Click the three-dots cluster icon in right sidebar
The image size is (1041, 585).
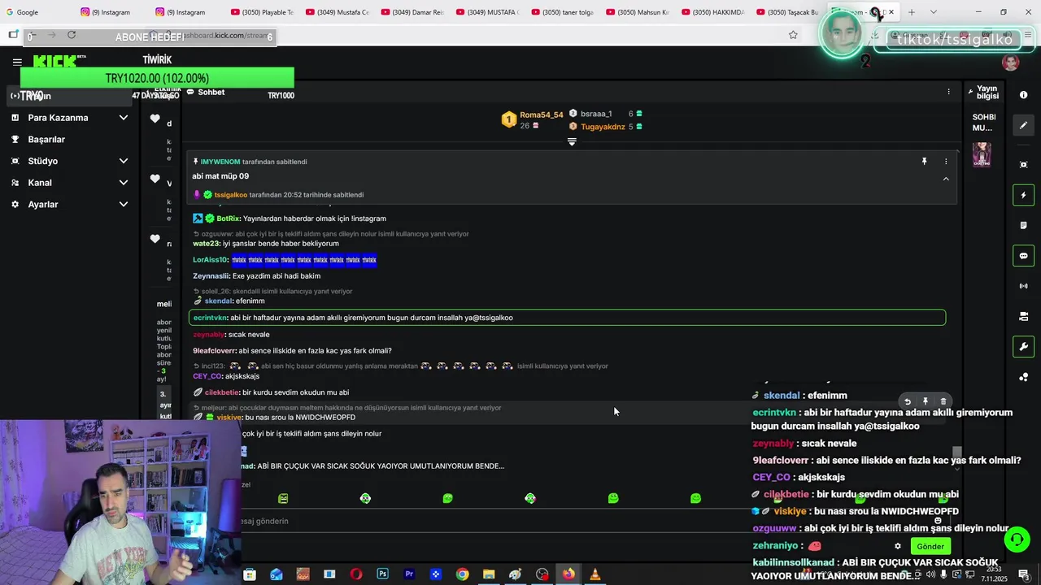(1023, 377)
